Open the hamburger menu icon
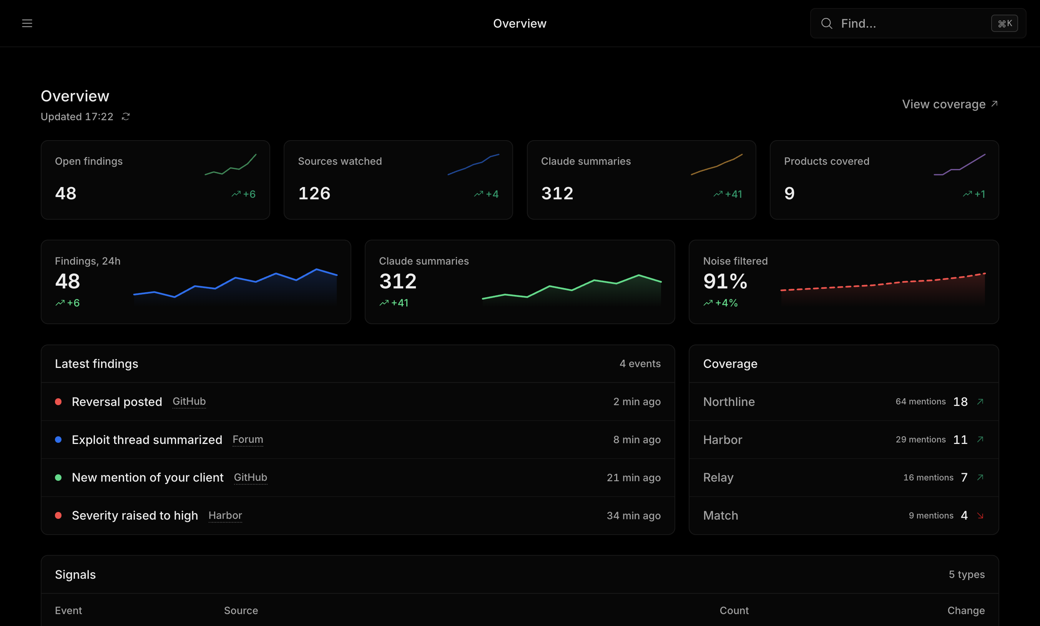 coord(27,23)
